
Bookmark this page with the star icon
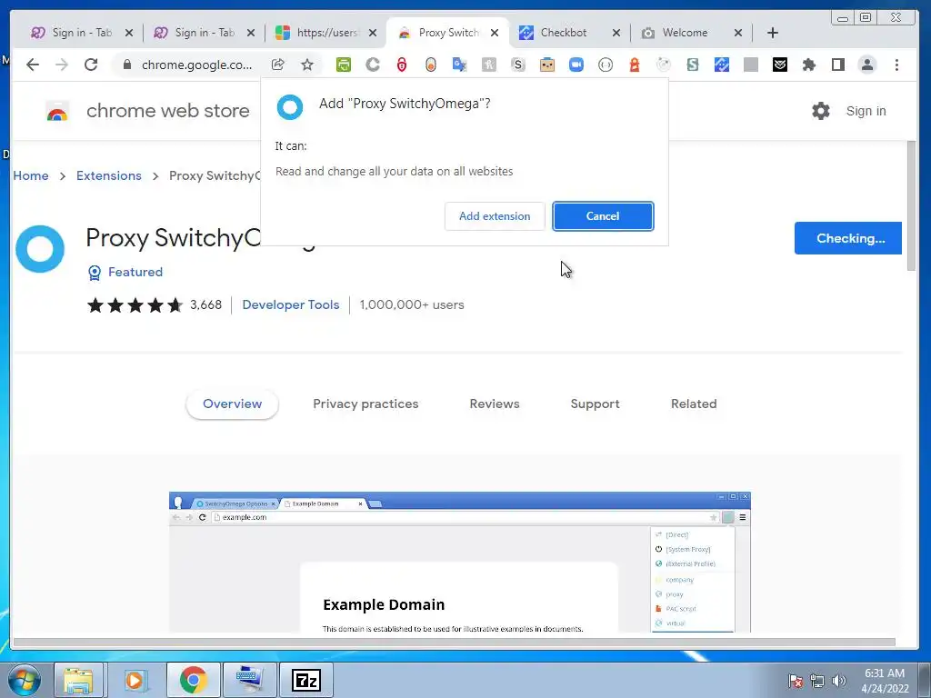[x=307, y=65]
